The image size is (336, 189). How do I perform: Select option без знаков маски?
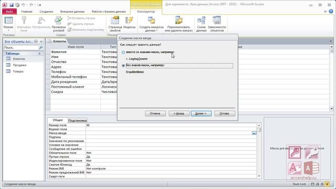point(123,66)
